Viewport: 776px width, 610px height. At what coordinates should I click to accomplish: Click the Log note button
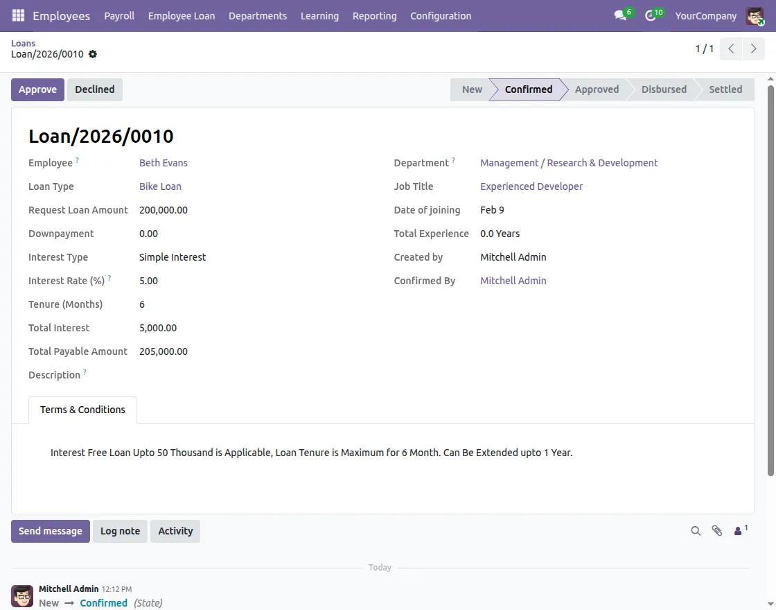click(x=120, y=530)
